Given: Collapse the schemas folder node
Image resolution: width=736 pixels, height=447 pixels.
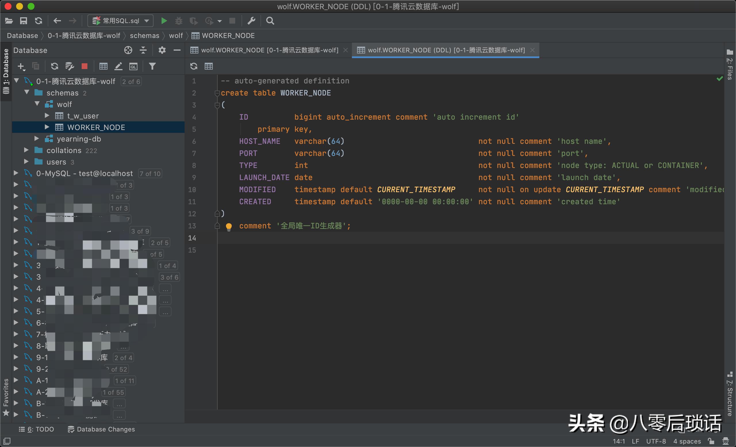Looking at the screenshot, I should pos(27,93).
